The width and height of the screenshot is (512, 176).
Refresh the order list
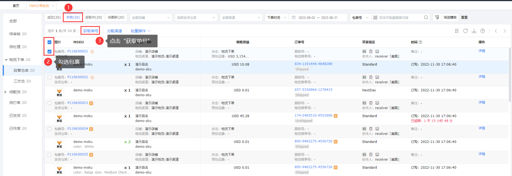[465, 31]
